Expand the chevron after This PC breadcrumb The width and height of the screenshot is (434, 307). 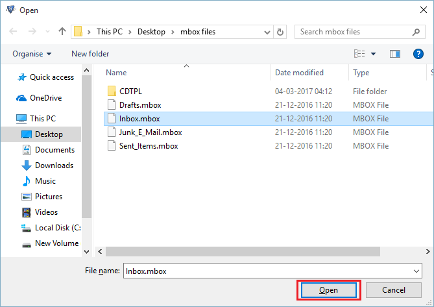pyautogui.click(x=130, y=32)
